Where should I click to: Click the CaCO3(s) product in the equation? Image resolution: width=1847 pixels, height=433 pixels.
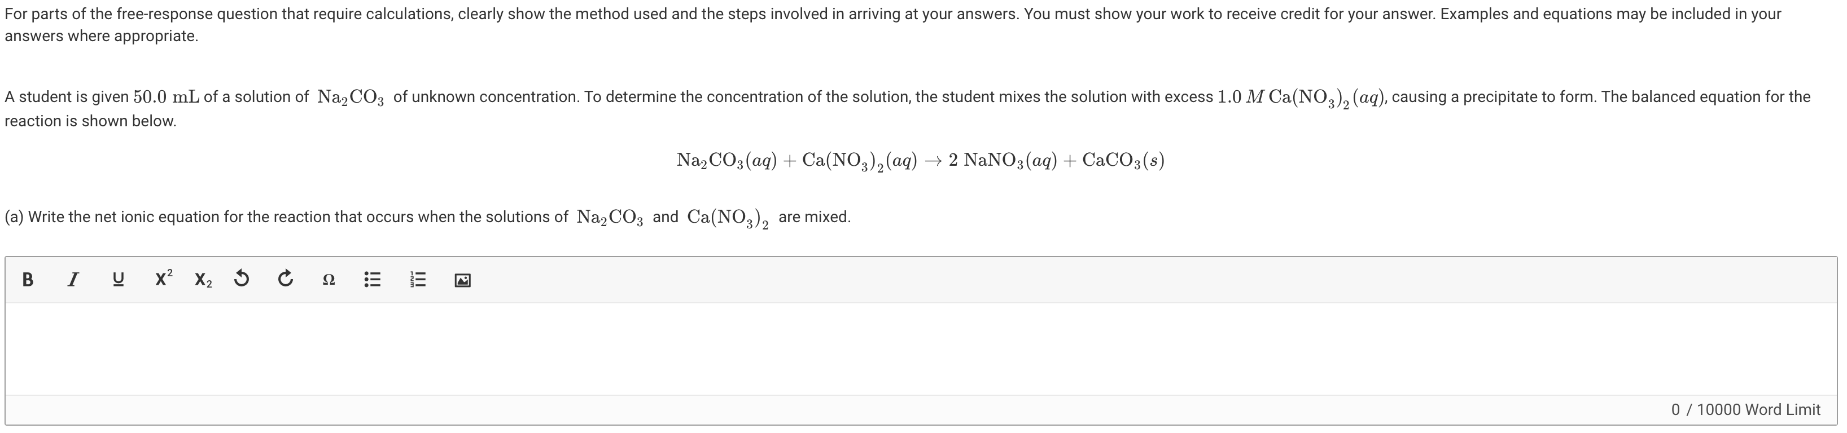point(1123,160)
